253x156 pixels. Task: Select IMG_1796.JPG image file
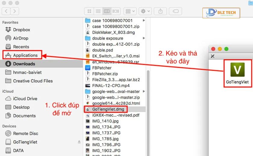click(115, 145)
